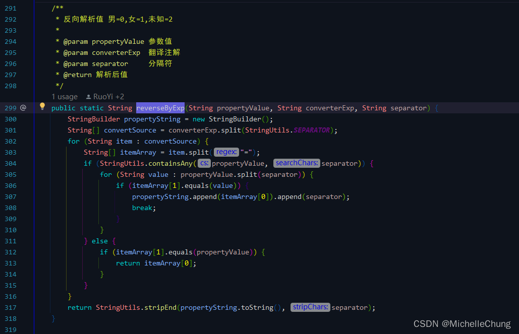Click the comment '反向解析值 男=0,女=1,未知=2'
519x334 pixels.
pos(118,19)
